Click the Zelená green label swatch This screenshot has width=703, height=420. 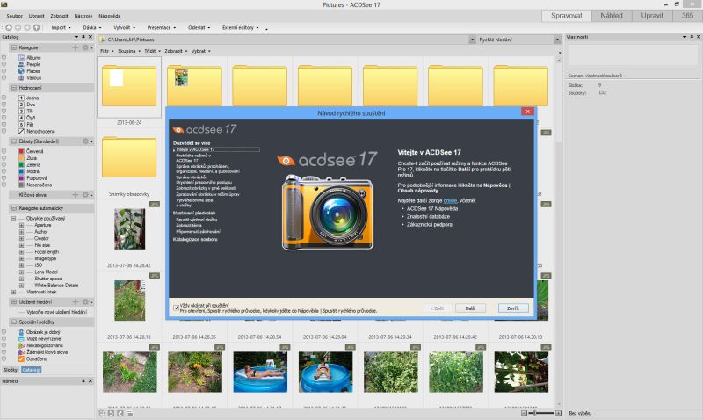pos(21,164)
